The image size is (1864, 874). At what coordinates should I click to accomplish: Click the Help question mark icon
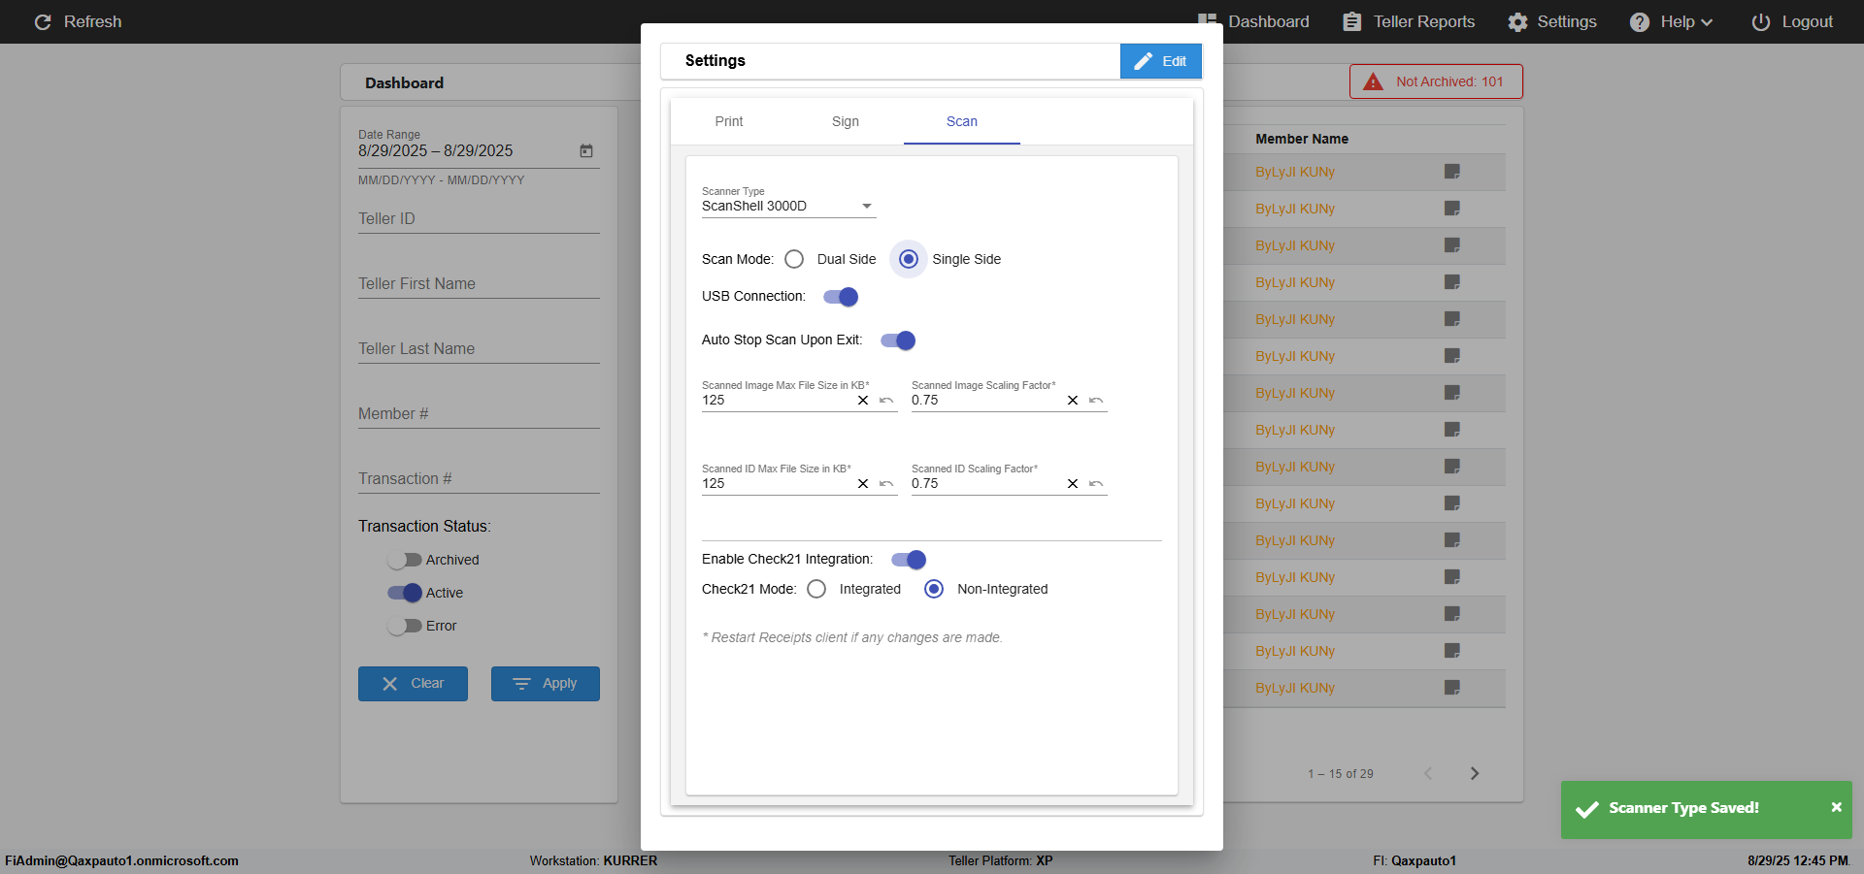tap(1640, 21)
